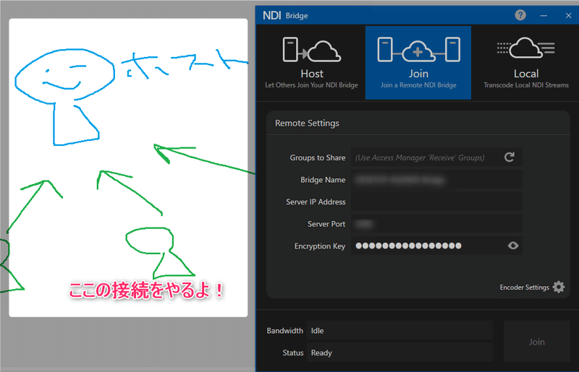Focus the Server IP Address field
This screenshot has height=372, width=579.
436,202
